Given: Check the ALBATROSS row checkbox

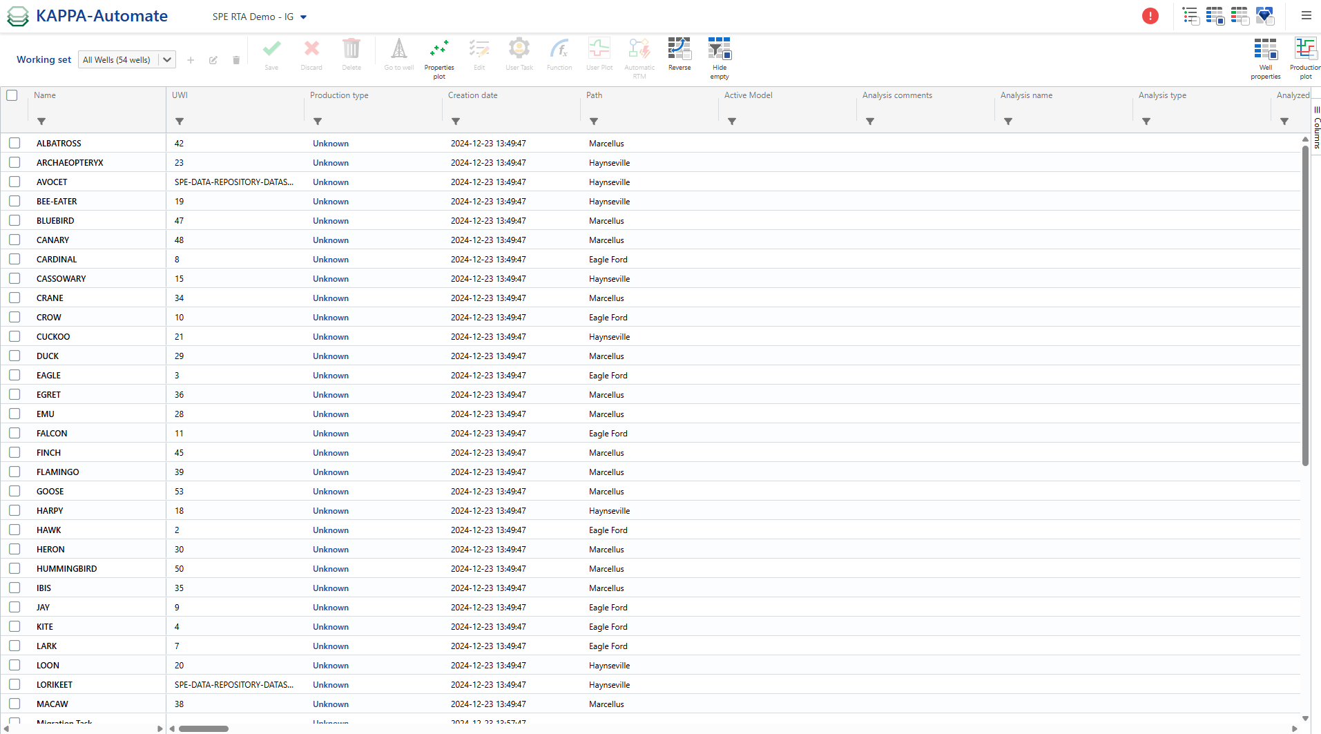Looking at the screenshot, I should (15, 143).
